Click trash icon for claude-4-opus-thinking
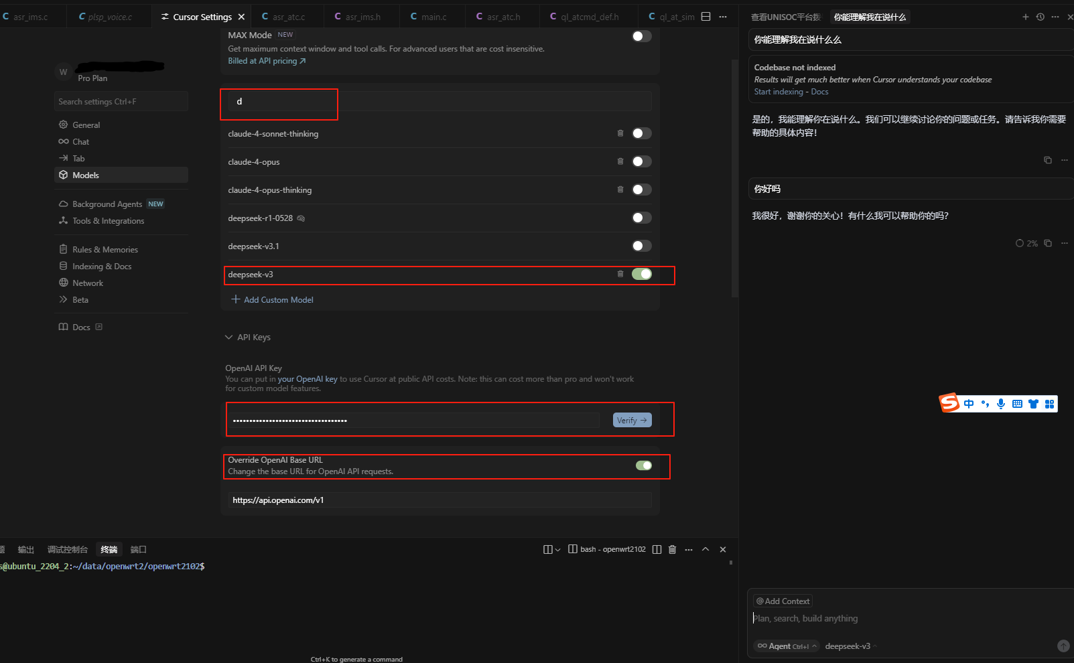This screenshot has height=663, width=1074. point(620,190)
